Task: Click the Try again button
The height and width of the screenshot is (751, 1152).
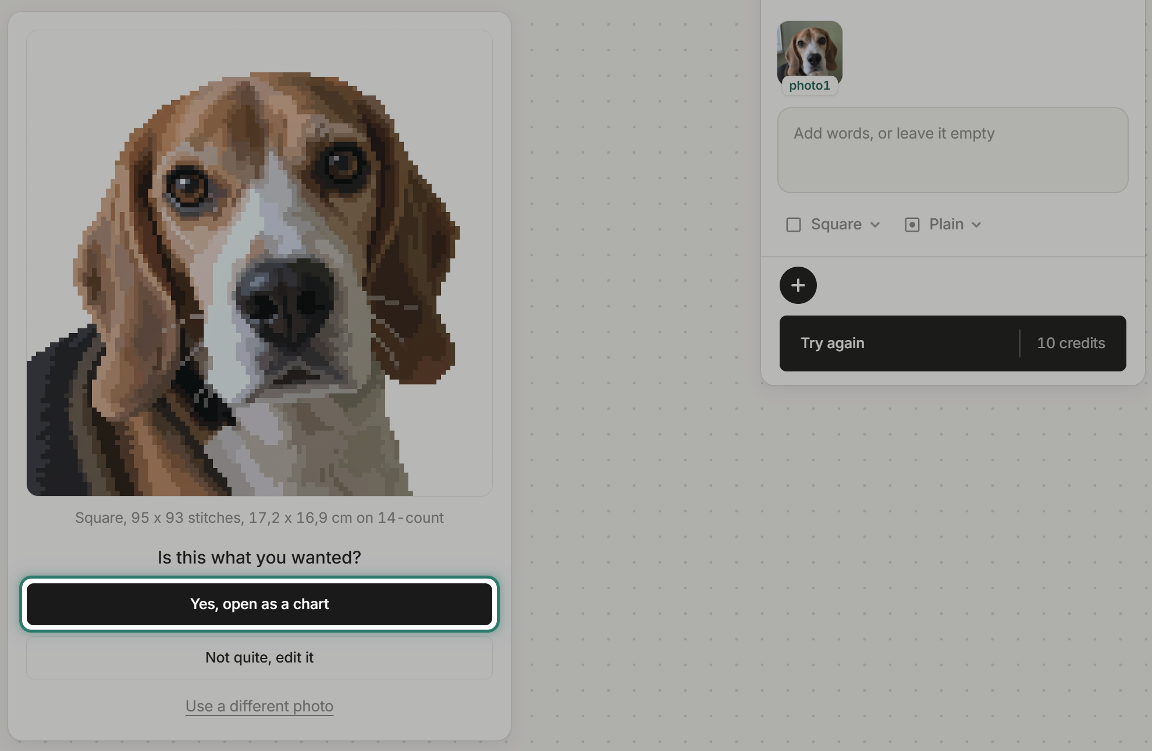Action: [952, 343]
